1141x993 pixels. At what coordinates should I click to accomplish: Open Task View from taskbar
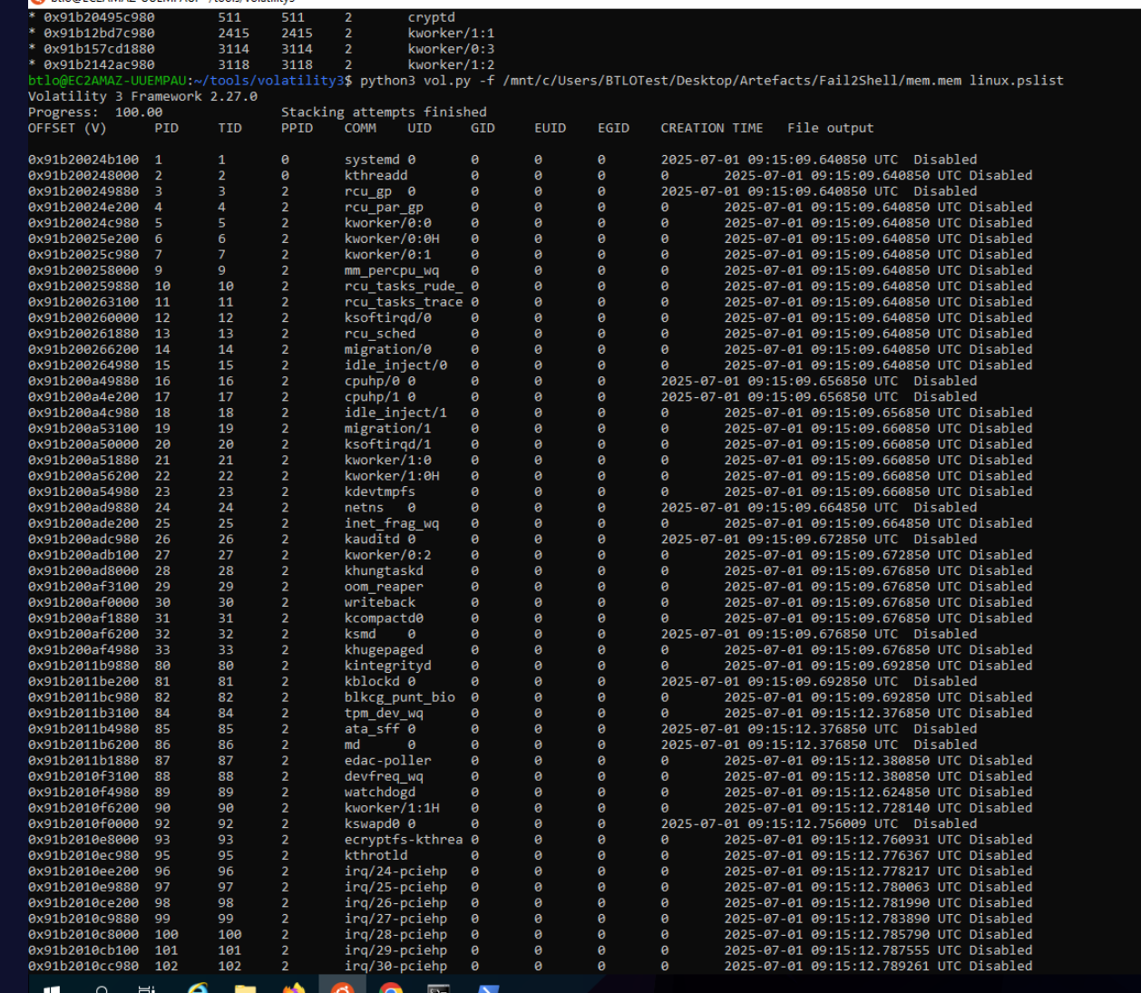[146, 988]
